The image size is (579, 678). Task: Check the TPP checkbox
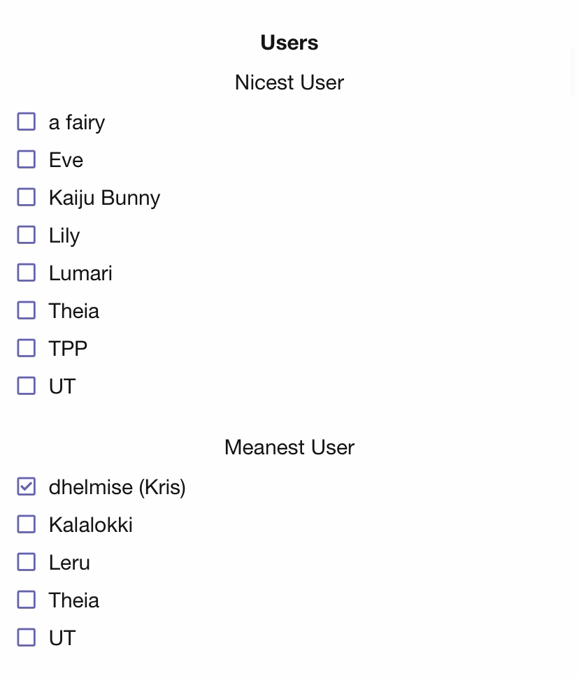[x=27, y=348]
